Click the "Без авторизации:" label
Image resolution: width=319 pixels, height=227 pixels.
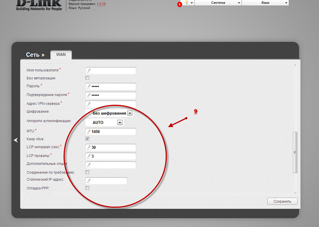[41, 78]
